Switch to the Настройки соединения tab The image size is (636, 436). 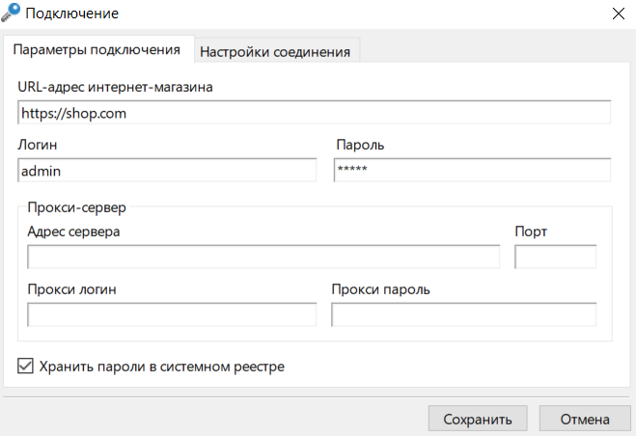[275, 52]
